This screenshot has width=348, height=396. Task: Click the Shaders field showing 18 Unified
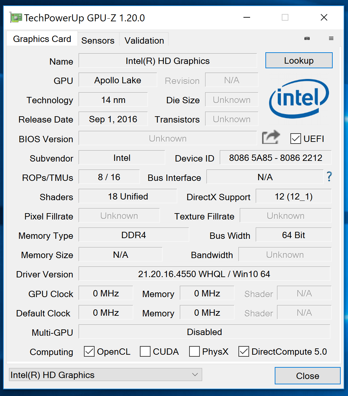pyautogui.click(x=128, y=196)
